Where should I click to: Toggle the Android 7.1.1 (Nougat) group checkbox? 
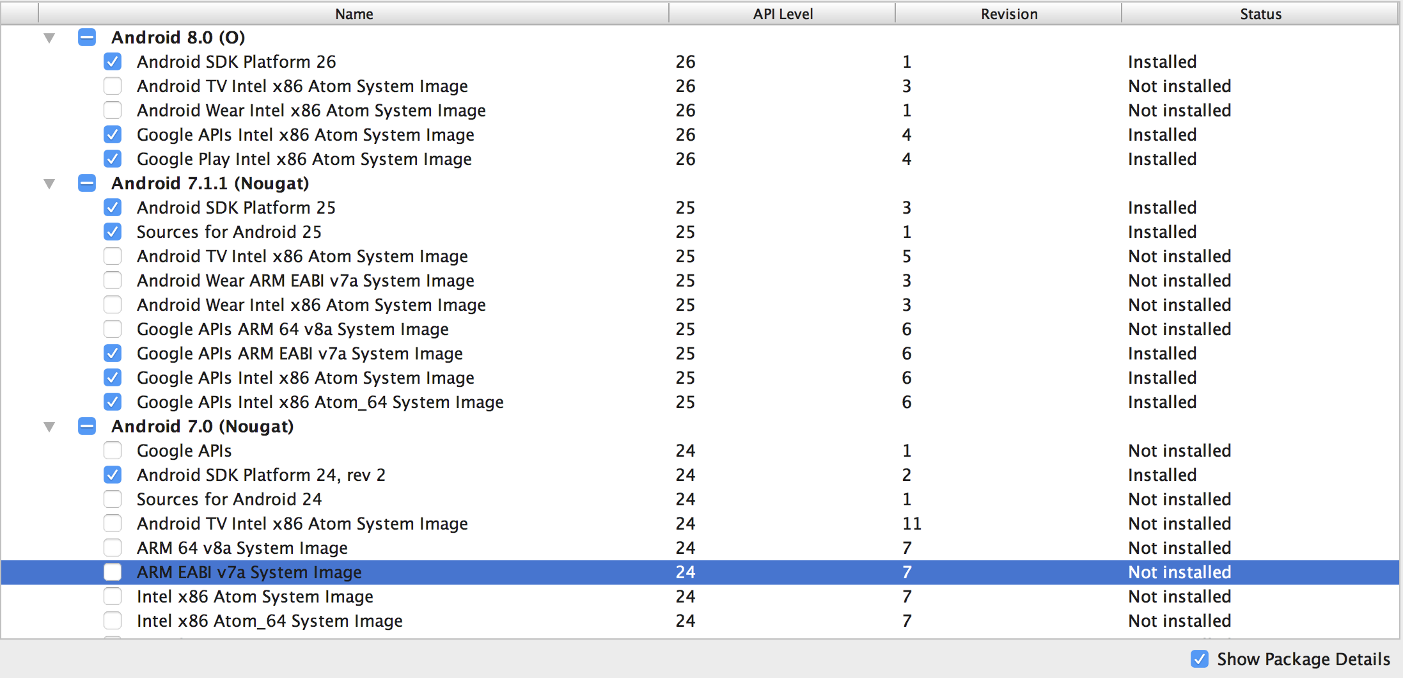(87, 183)
